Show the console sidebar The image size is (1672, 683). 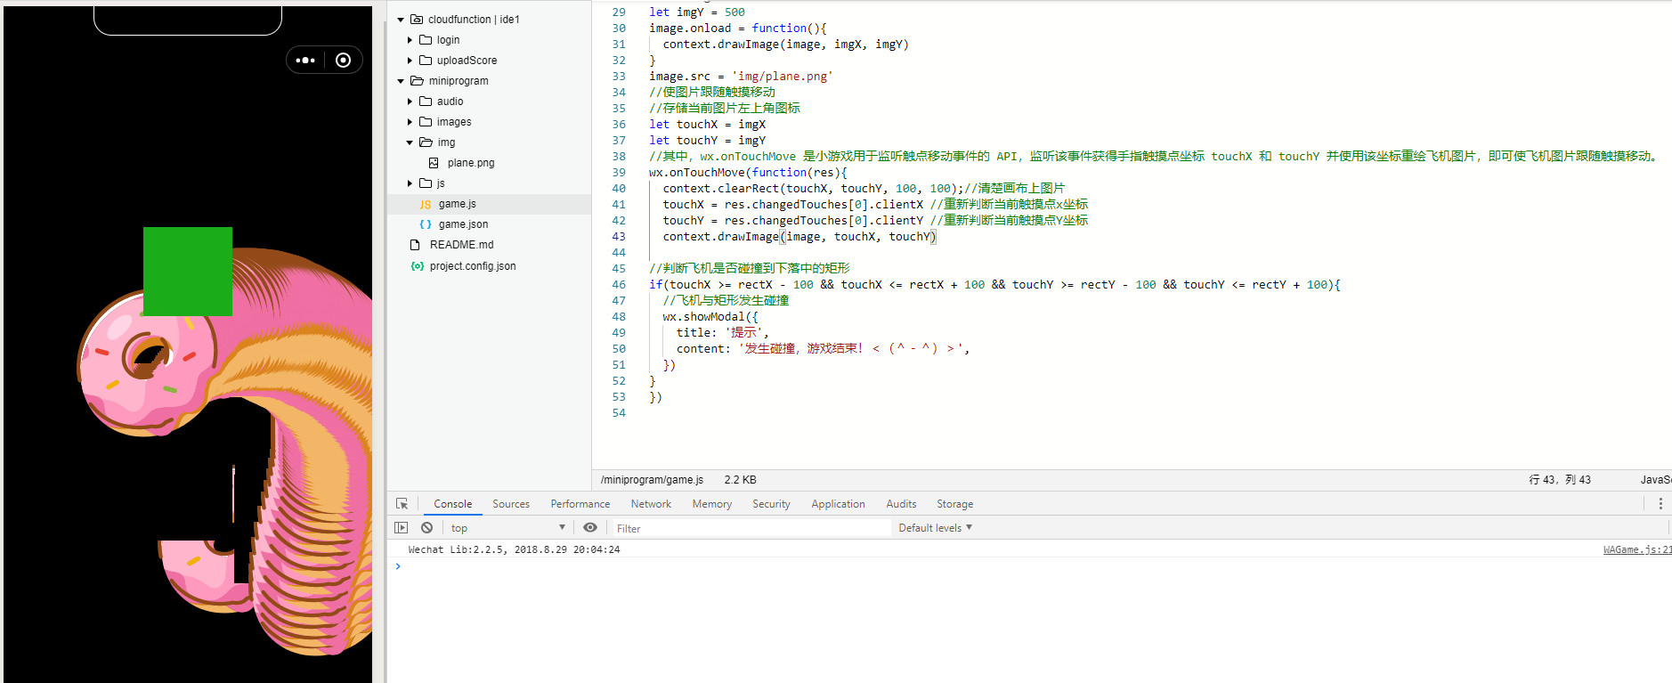tap(402, 528)
